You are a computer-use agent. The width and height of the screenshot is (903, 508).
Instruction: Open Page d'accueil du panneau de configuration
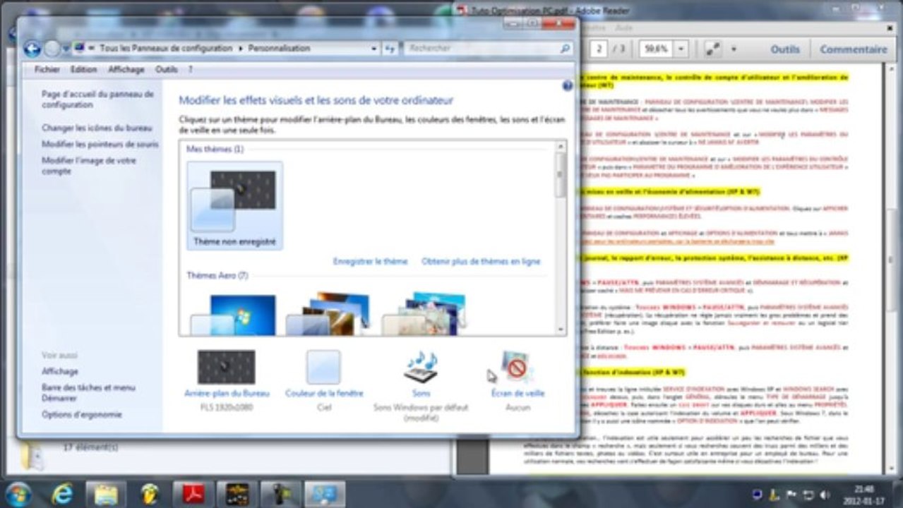point(97,99)
